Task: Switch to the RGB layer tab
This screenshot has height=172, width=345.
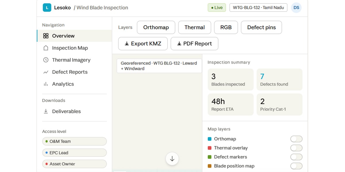Action: click(x=226, y=27)
